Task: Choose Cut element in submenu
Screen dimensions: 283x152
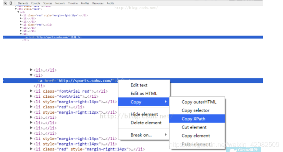Action: point(197,127)
